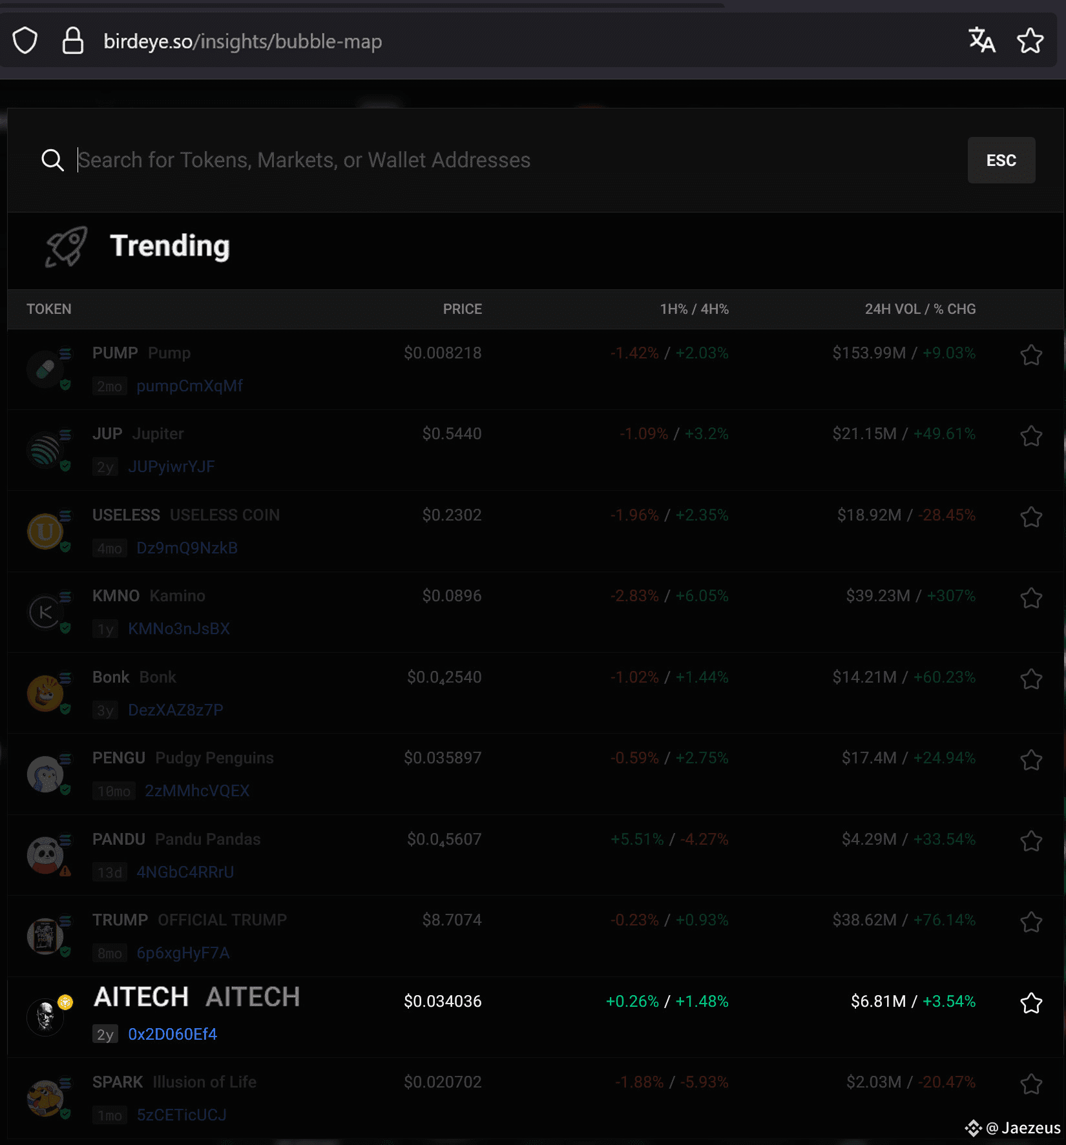
Task: Click the PANDU warning badge icon
Action: coord(65,871)
